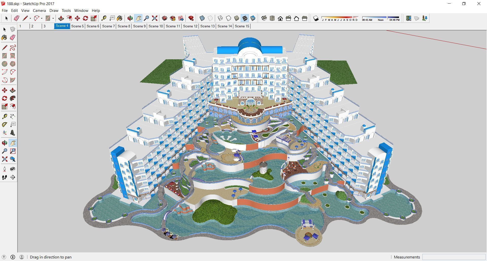Open Extension Warehouse ruby icon

[191, 18]
